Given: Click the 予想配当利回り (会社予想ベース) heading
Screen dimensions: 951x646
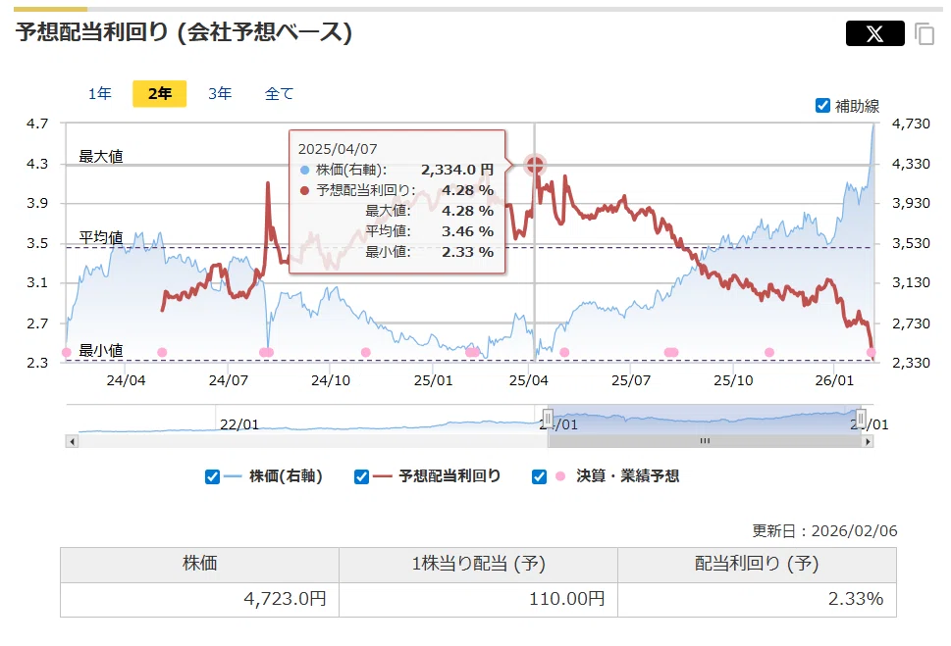Looking at the screenshot, I should [184, 32].
